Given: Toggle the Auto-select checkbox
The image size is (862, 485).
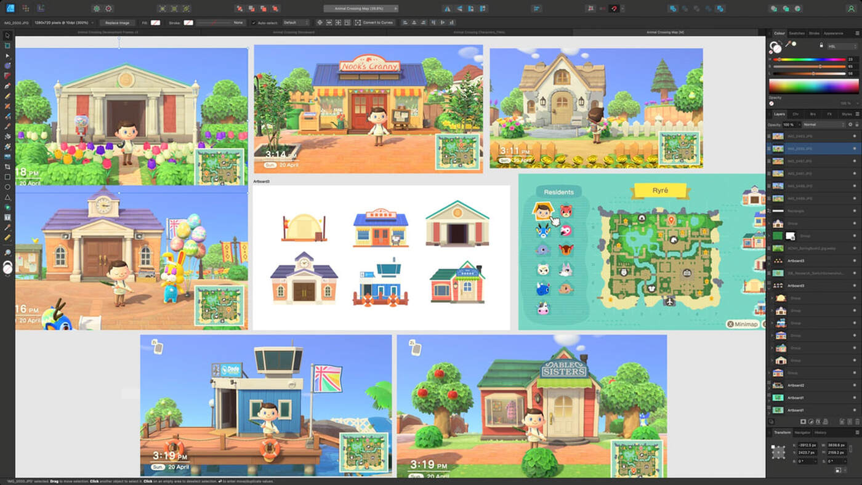Looking at the screenshot, I should pos(254,22).
